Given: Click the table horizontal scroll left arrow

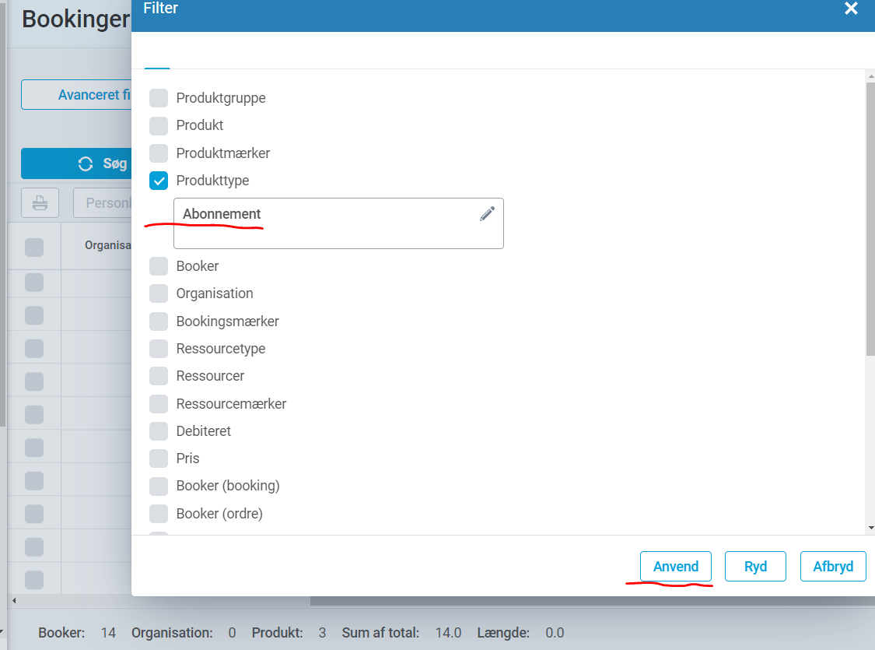Looking at the screenshot, I should 14,601.
